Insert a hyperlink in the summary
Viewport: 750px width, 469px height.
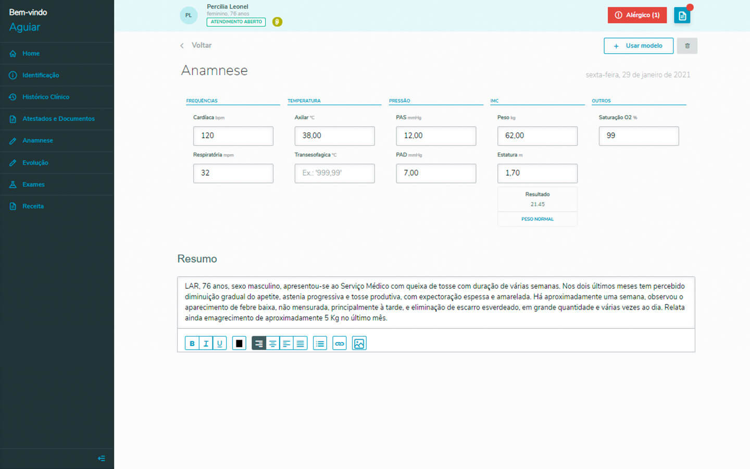pyautogui.click(x=340, y=343)
